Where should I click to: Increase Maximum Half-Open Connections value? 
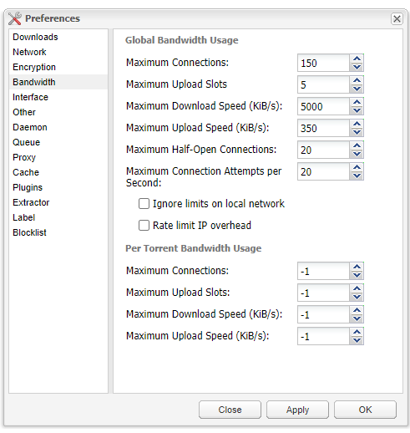coord(357,145)
